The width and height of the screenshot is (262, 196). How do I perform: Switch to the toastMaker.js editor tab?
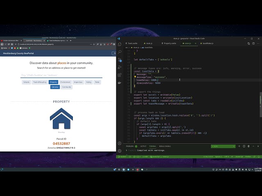click(206, 43)
